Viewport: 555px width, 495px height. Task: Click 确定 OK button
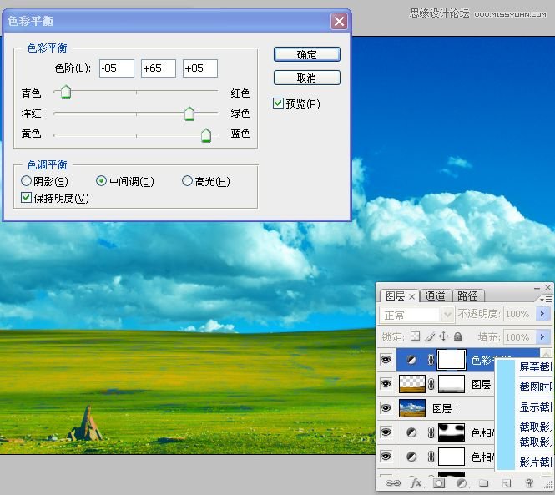point(307,54)
